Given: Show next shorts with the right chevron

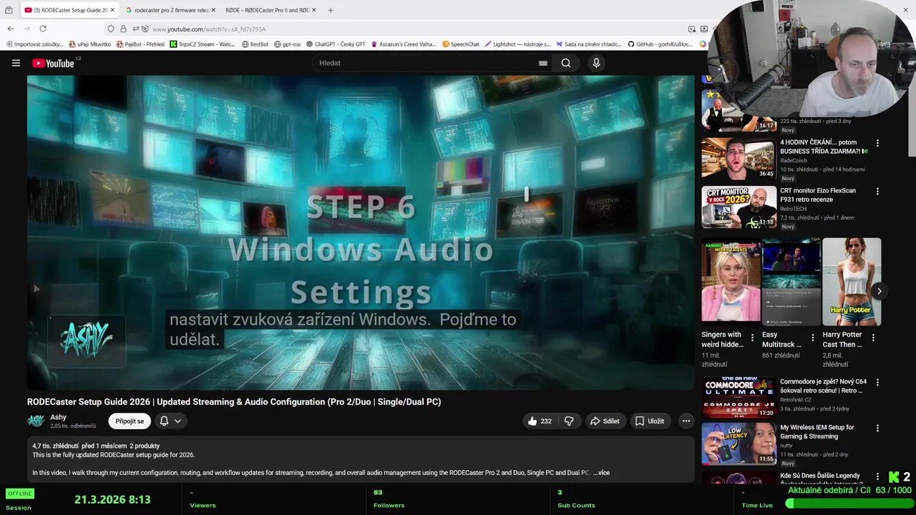Looking at the screenshot, I should (x=879, y=291).
